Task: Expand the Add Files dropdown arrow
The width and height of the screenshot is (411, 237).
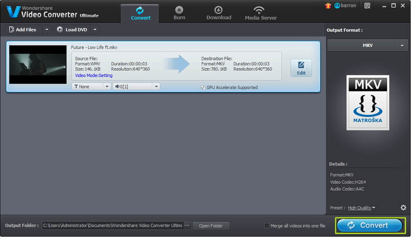Action: point(46,30)
